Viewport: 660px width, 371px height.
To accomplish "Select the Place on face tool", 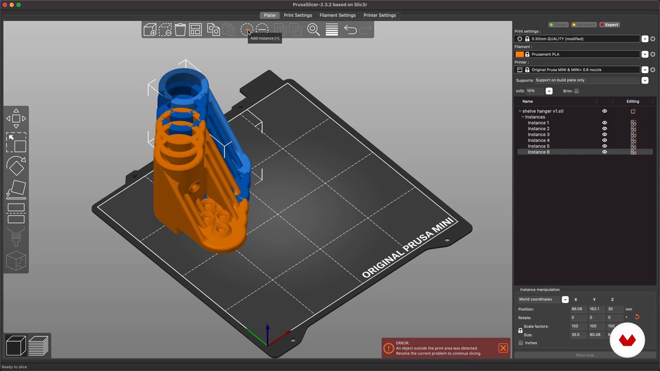I will tap(16, 190).
